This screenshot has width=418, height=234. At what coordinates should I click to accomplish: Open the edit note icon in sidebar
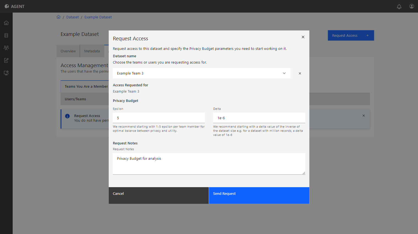pyautogui.click(x=6, y=60)
